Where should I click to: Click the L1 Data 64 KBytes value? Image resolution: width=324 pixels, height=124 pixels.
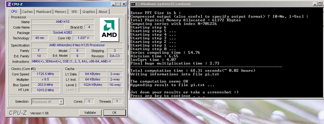point(93,74)
